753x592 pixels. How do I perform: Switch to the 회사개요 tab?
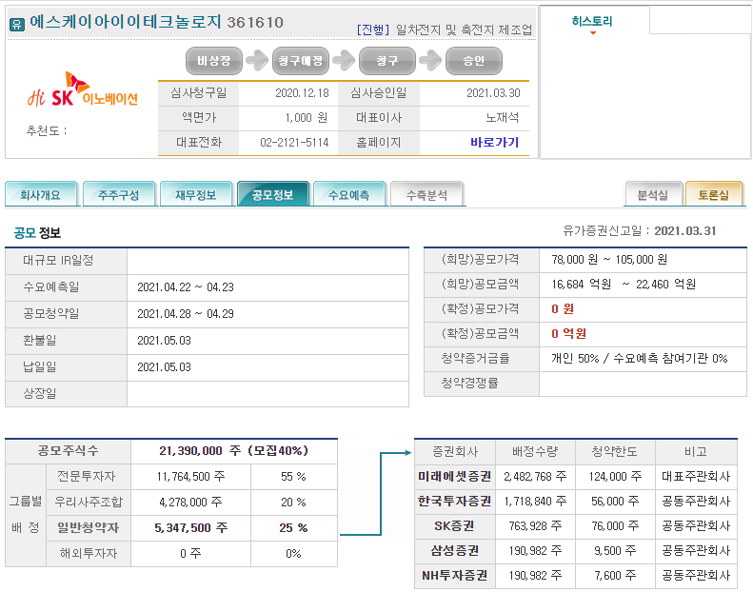click(x=41, y=194)
